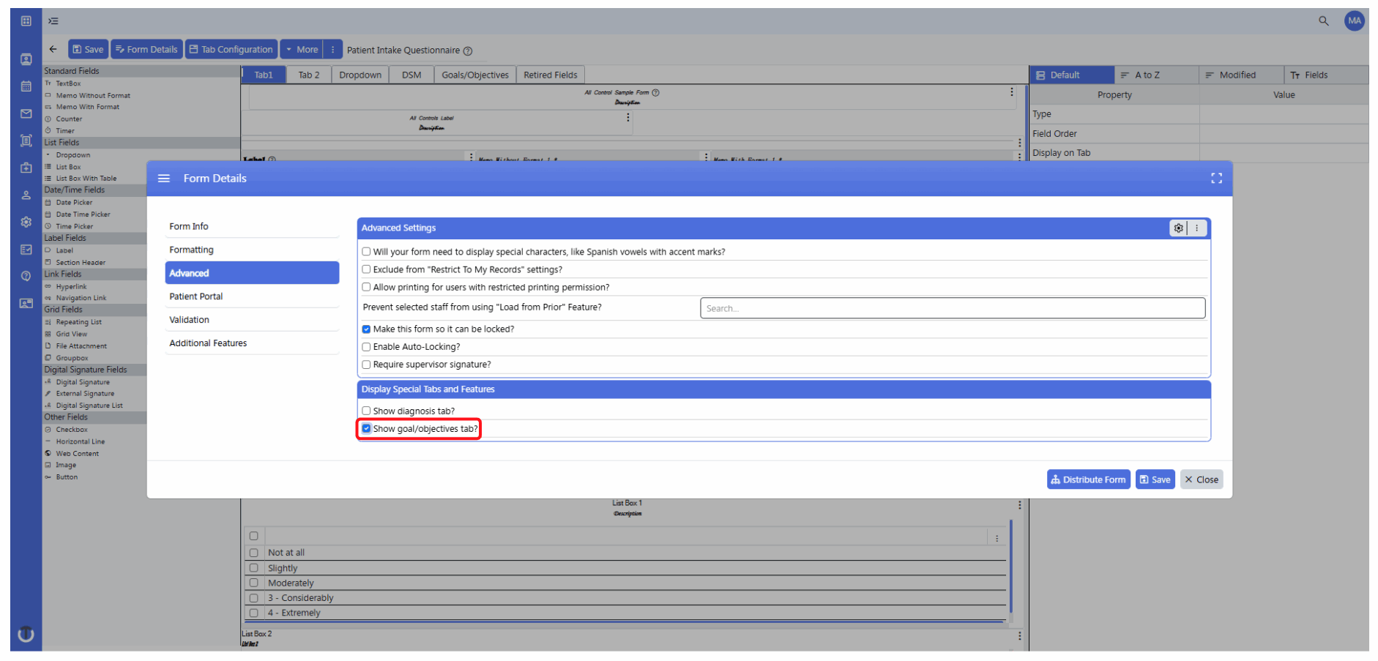Click the help icon beside Patient Intake Questionnaire
The image size is (1378, 661).
468,51
